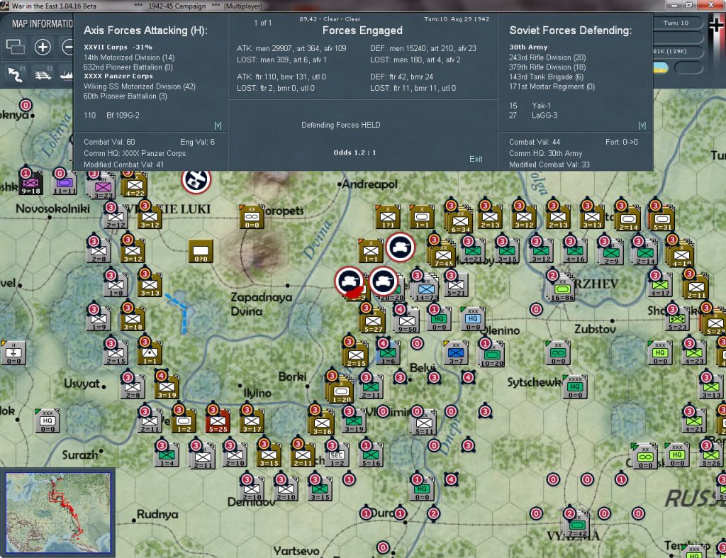Image resolution: width=726 pixels, height=558 pixels.
Task: Select the green 10=20 armored counter
Action: coord(492,355)
